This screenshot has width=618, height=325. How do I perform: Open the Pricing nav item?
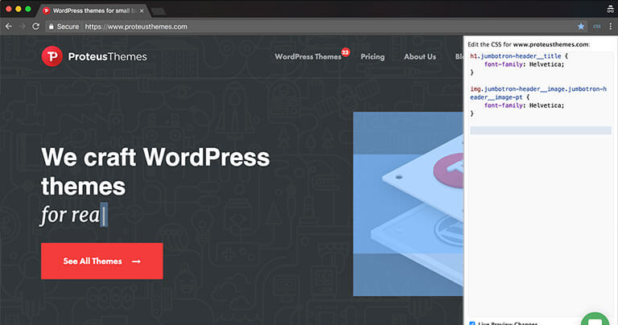[373, 57]
